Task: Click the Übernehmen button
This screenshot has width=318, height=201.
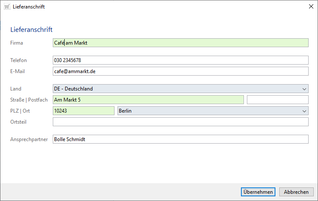Action: [x=258, y=192]
